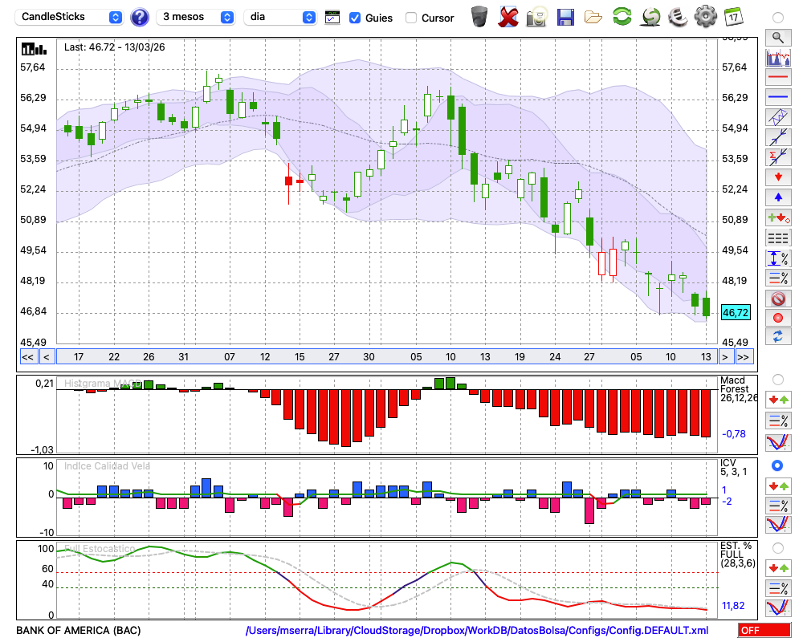This screenshot has height=642, width=803.
Task: Open the 3 mesos period dropdown
Action: [197, 17]
